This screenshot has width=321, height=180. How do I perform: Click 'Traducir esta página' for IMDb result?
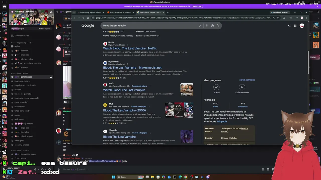139,106
